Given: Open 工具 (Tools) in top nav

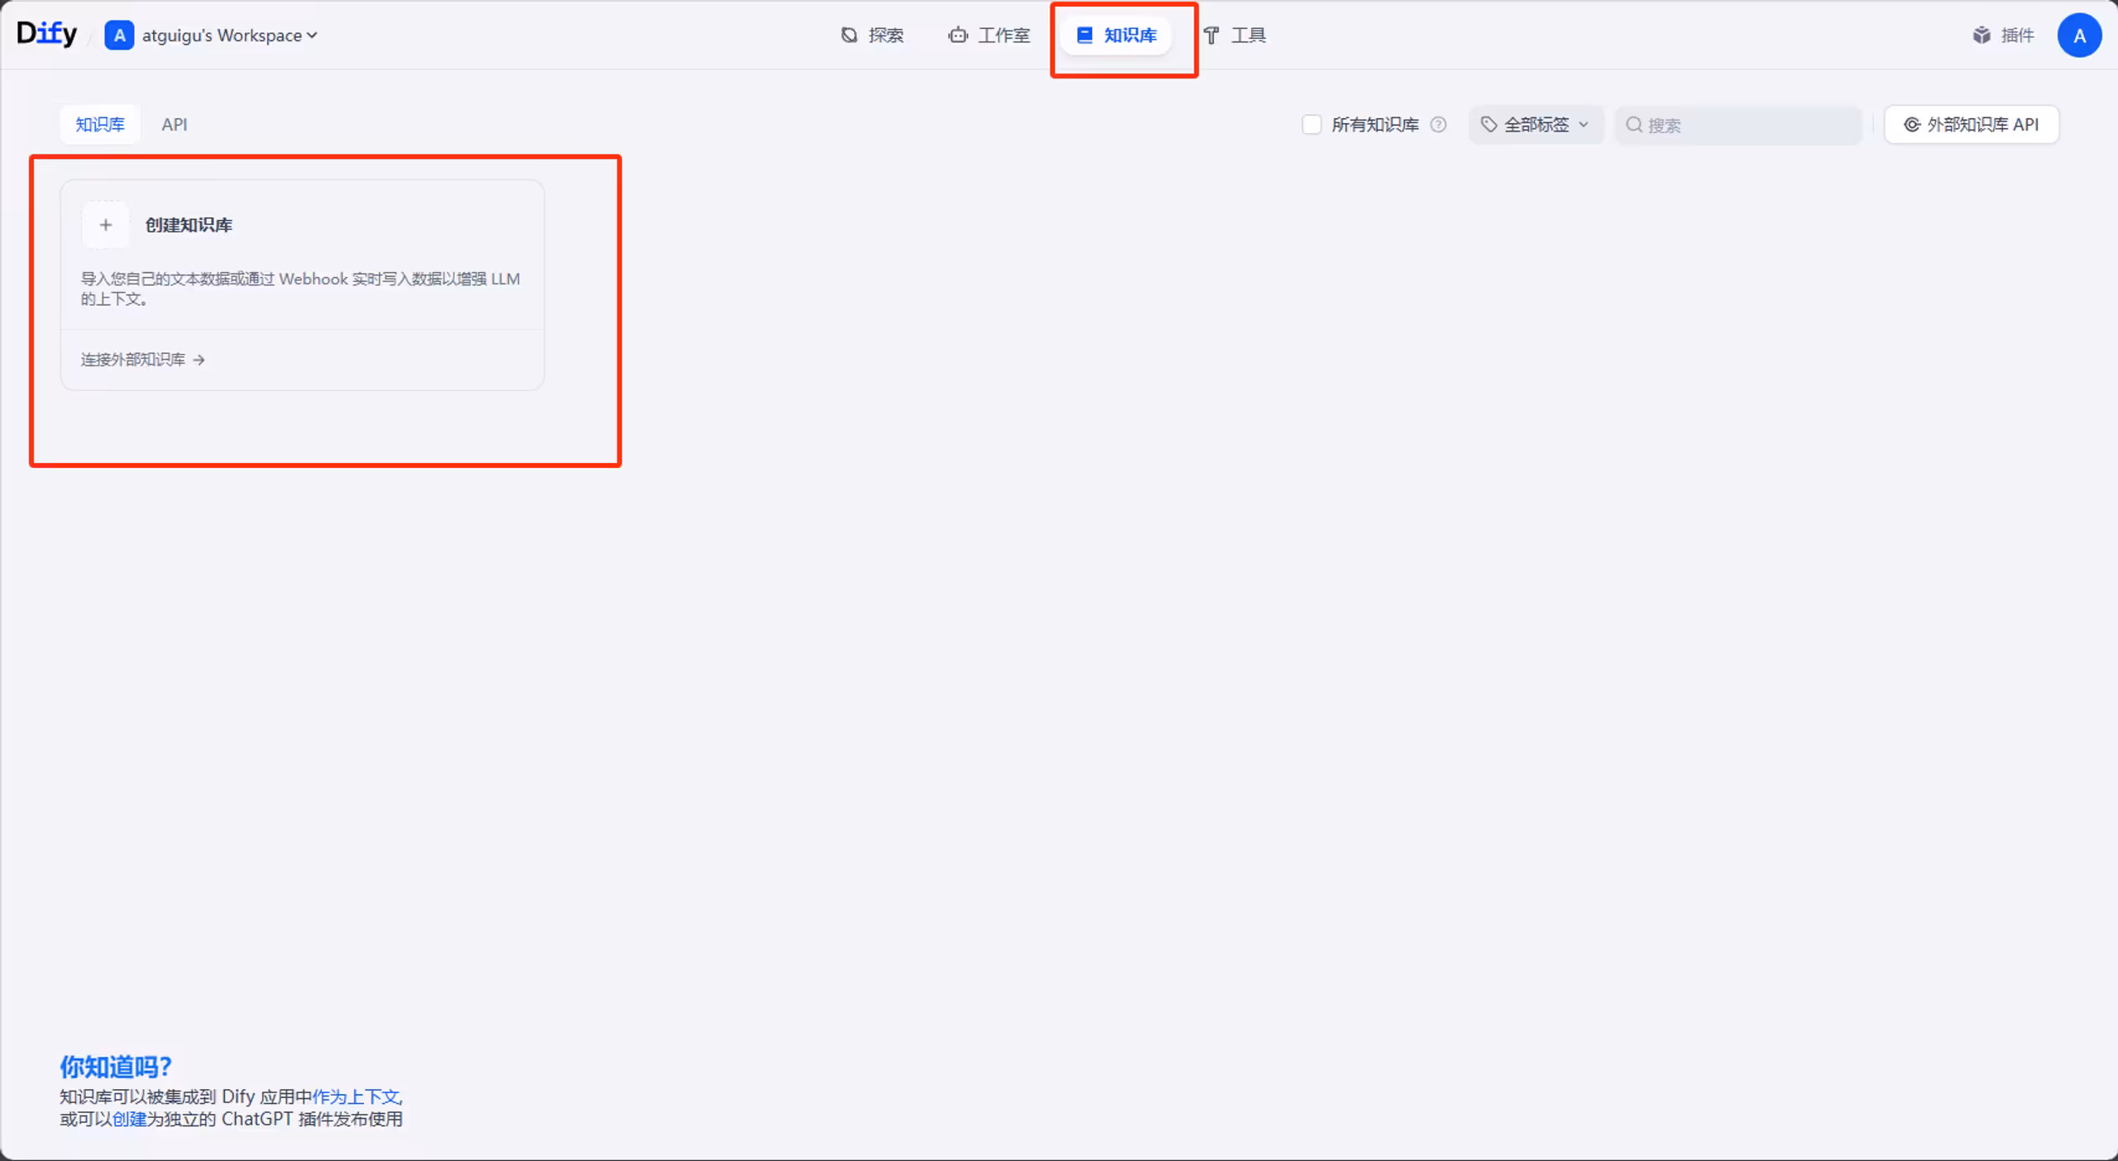Looking at the screenshot, I should 1235,35.
